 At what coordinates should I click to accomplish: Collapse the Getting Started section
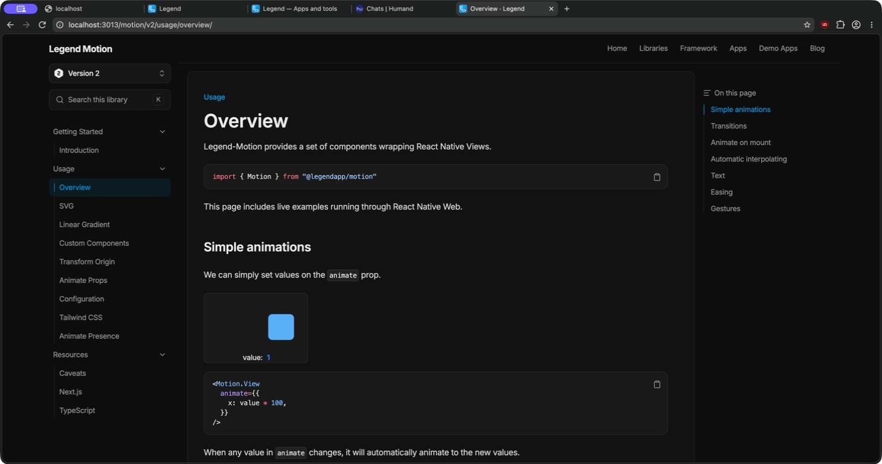point(162,132)
